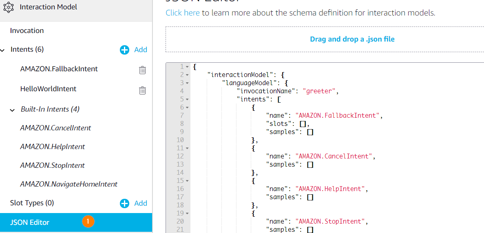Click "invocationName" key on line 4
The height and width of the screenshot is (233, 484).
266,91
